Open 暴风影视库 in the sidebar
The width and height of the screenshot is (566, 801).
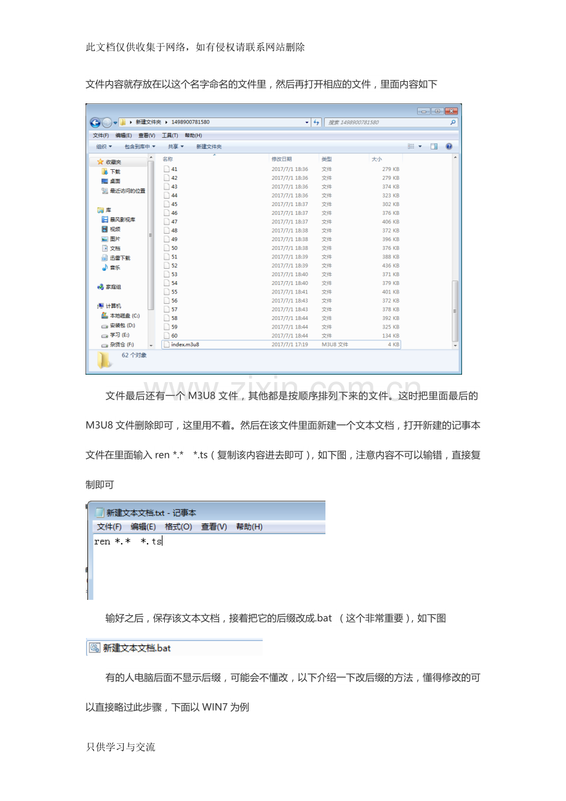122,220
